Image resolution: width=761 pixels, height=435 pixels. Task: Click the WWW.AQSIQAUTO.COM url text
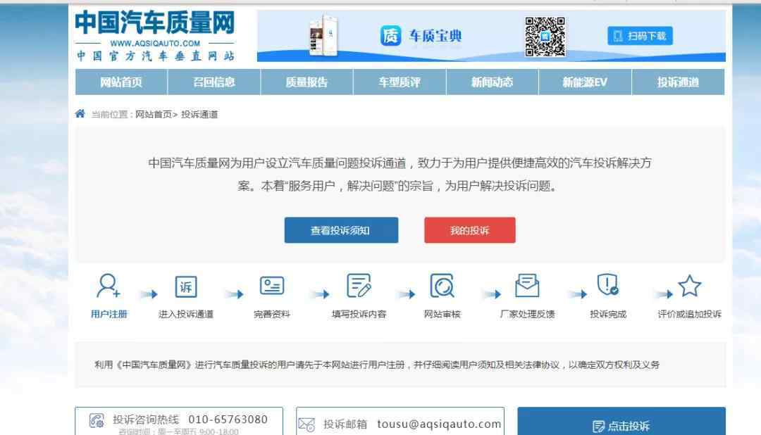tap(155, 43)
